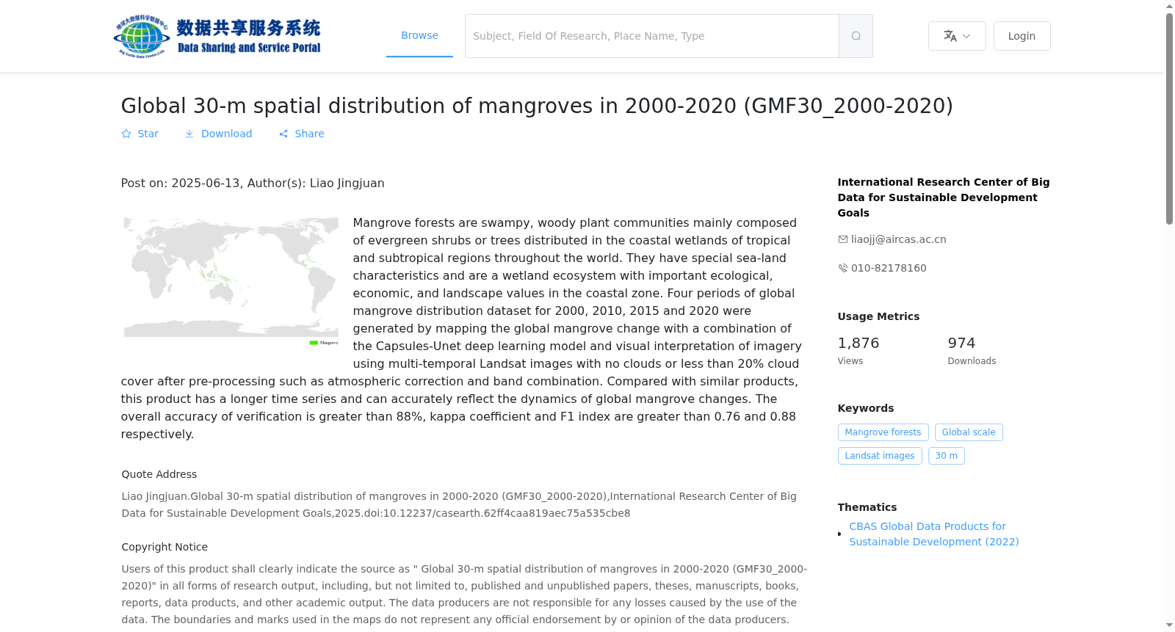Select the Mangrove forests keyword tag
Viewport: 1175px width, 632px height.
point(883,432)
